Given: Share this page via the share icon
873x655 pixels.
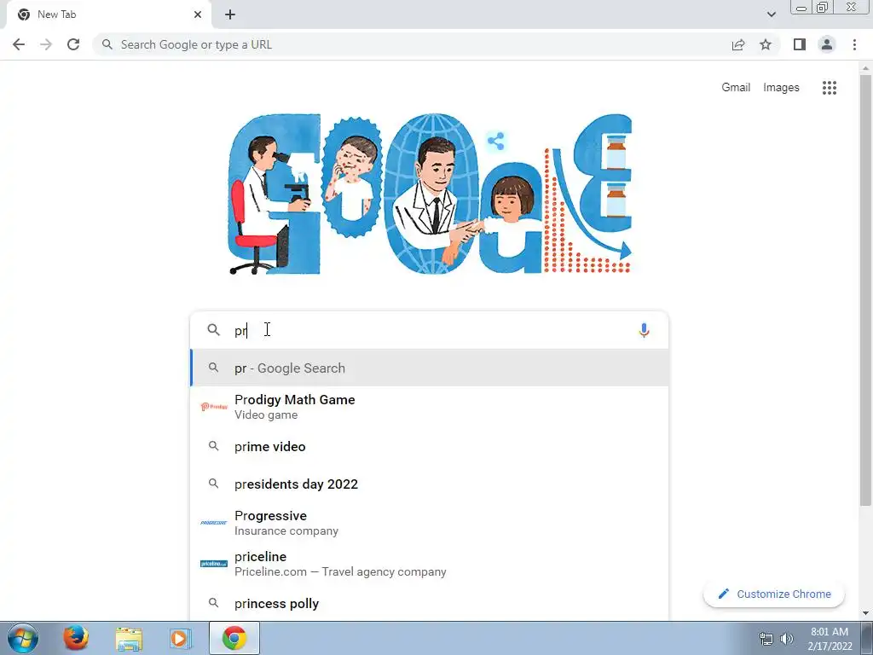Looking at the screenshot, I should 738,44.
